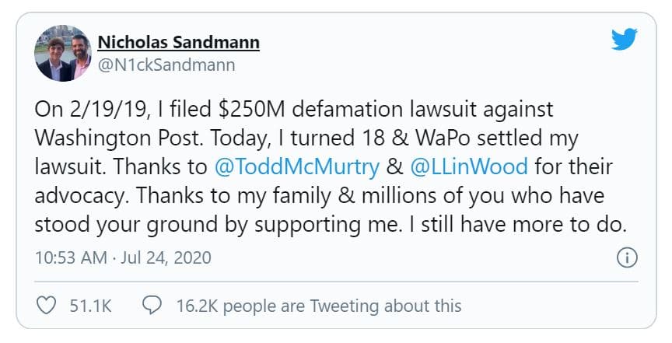Open Nicholas Sandmann's profile picture
This screenshot has width=672, height=343.
pos(63,53)
